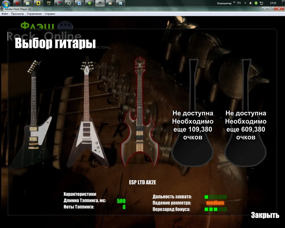The image size is (285, 228).
Task: Open the Компьютер toolbar
Action: [x=224, y=3]
